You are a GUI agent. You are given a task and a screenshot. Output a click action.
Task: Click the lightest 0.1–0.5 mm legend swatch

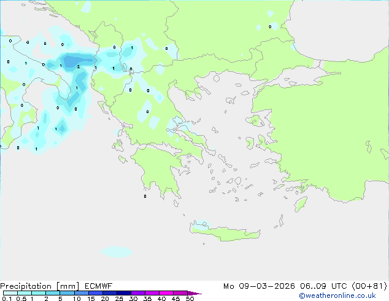pos(10,293)
